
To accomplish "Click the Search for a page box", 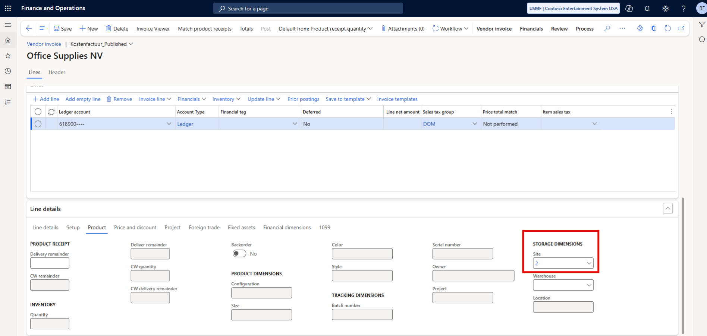I will 308,8.
